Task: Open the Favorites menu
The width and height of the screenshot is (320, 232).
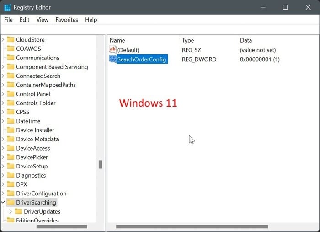Action: pos(67,20)
